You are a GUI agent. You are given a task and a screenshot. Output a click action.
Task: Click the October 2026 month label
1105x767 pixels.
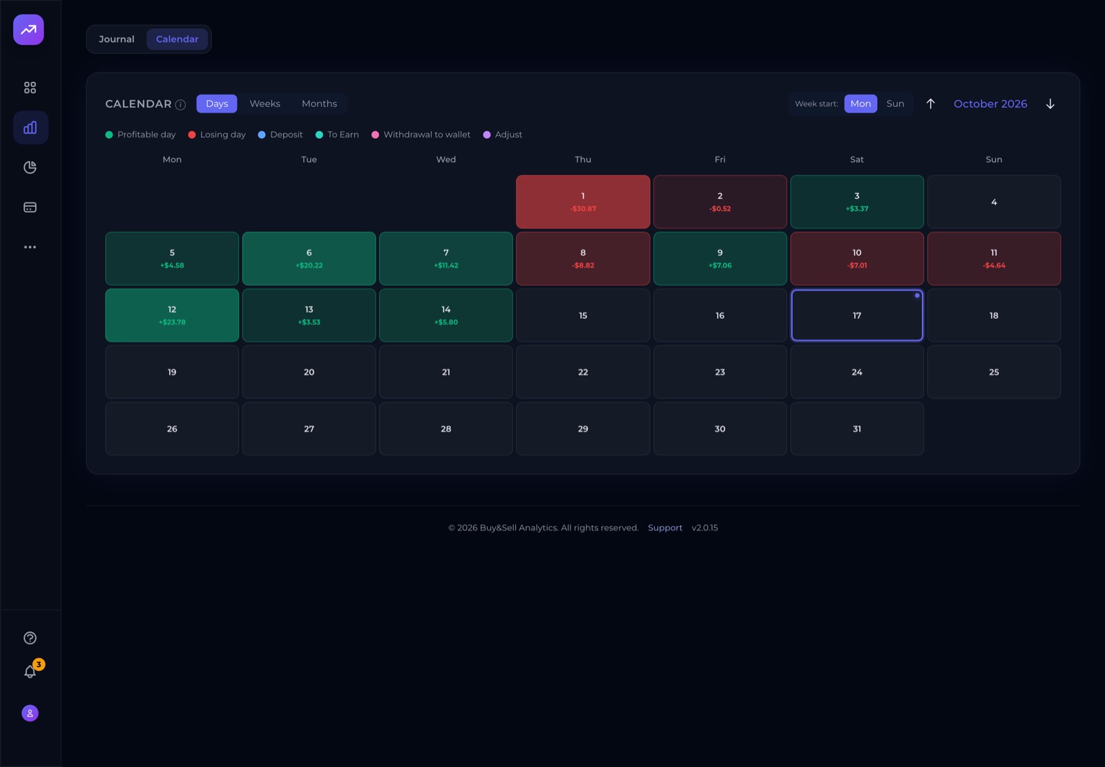click(990, 104)
